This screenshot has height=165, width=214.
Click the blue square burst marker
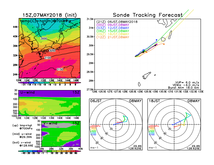tap(143, 50)
